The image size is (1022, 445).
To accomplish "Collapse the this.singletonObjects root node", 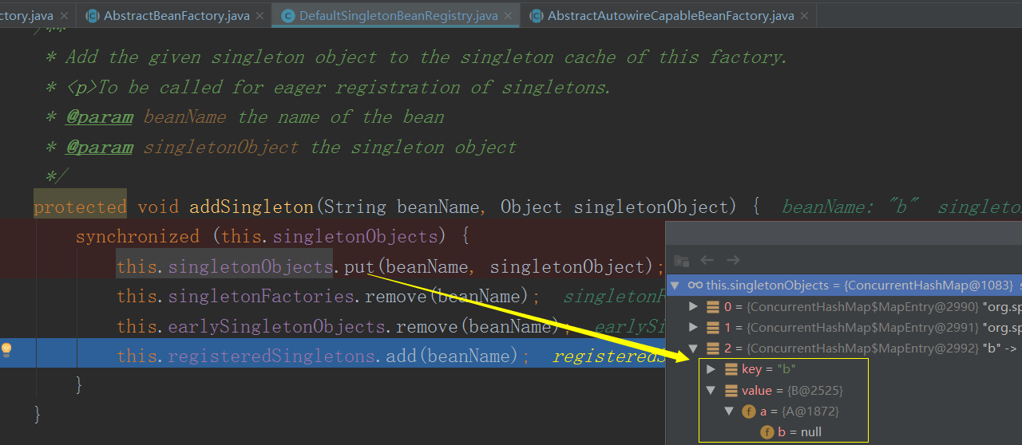I will (675, 286).
